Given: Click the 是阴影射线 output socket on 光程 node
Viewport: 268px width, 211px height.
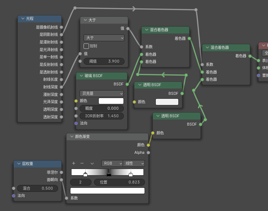Looking at the screenshot, I should tap(61, 34).
